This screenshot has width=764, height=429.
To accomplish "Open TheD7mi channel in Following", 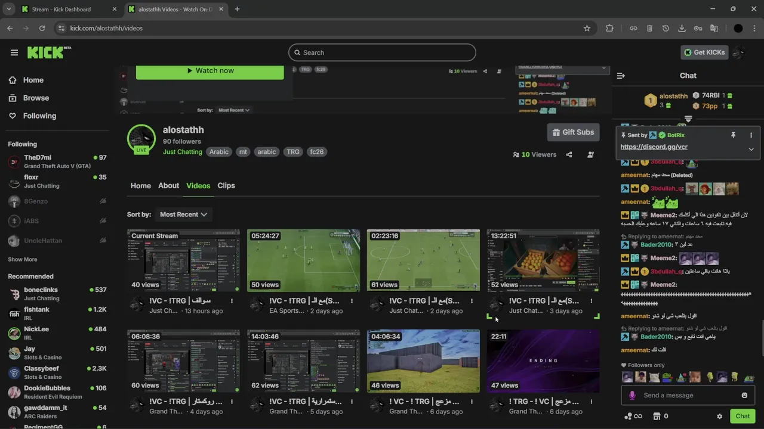I will 57,161.
